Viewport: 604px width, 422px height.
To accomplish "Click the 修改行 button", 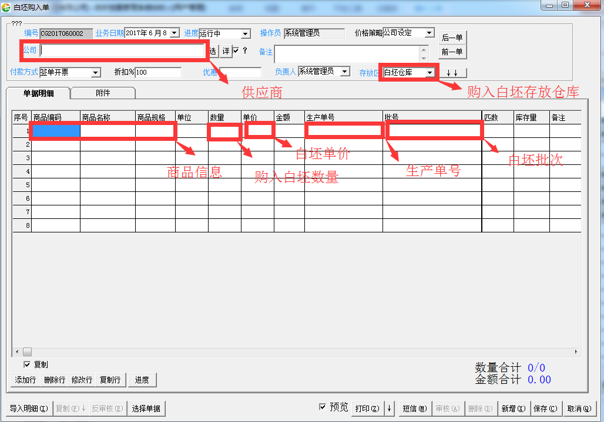I will [82, 380].
